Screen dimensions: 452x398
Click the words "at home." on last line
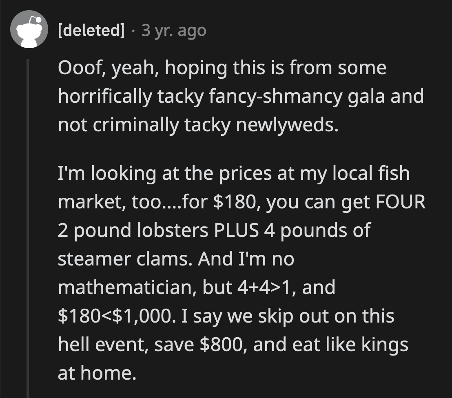tap(97, 373)
